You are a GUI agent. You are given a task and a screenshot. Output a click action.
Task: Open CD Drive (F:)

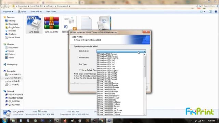pos(14,84)
